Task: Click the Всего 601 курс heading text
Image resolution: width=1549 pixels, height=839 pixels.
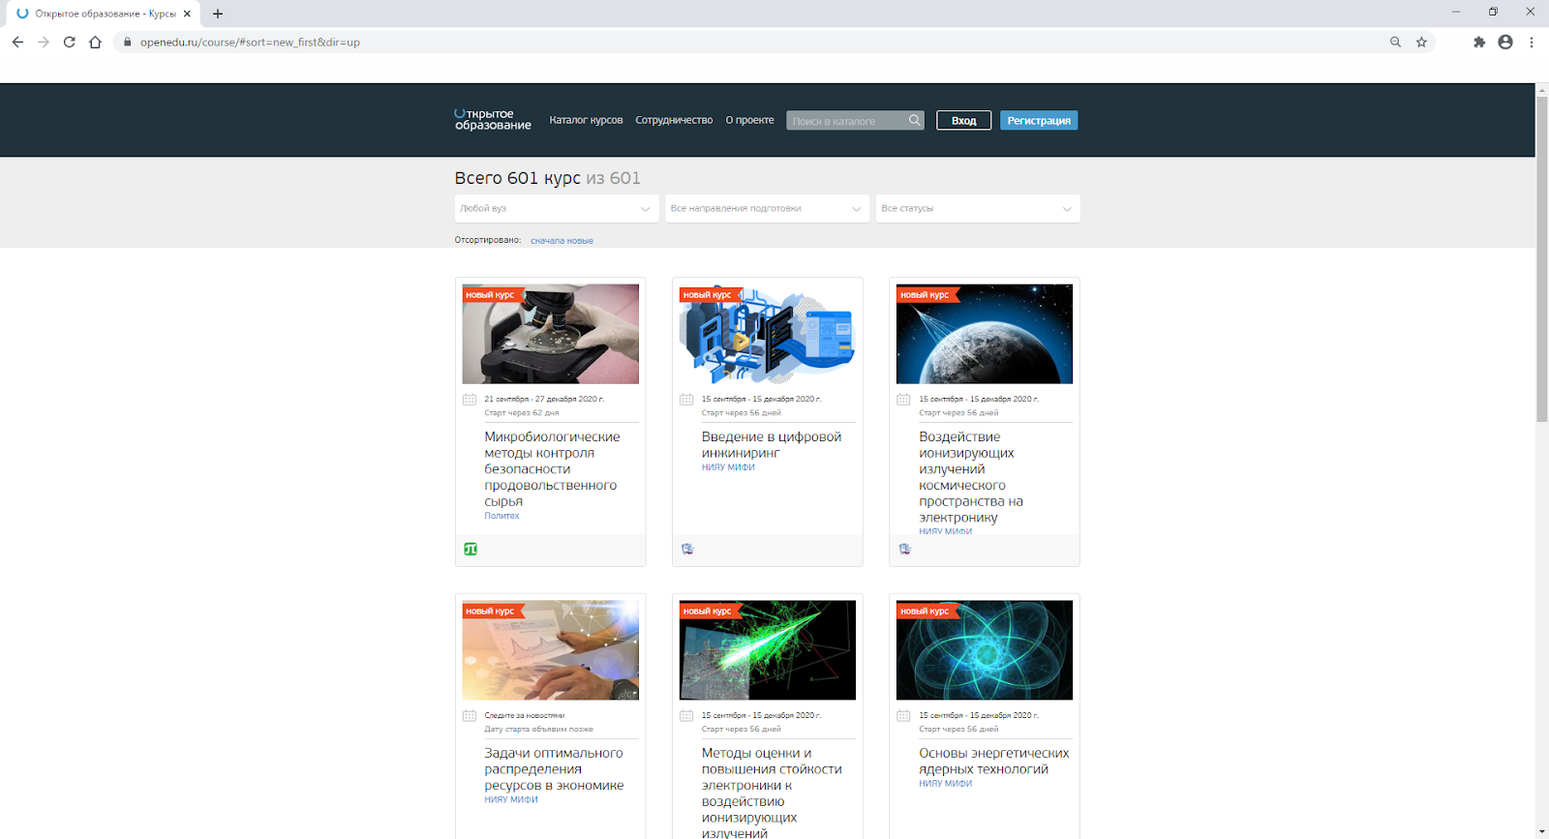Action: [518, 178]
